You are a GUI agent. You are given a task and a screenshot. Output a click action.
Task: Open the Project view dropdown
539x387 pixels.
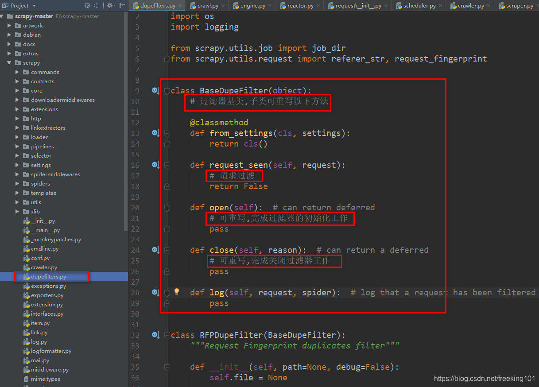click(x=34, y=6)
